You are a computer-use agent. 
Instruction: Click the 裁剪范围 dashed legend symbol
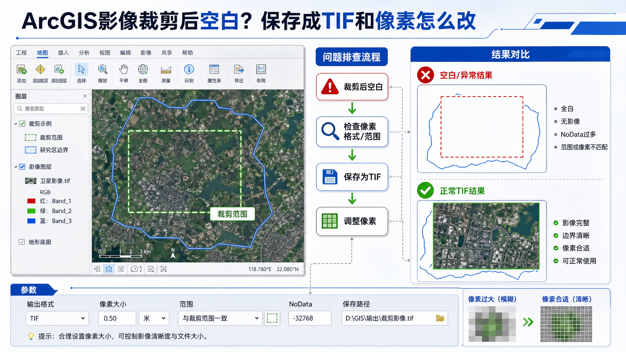coord(31,137)
